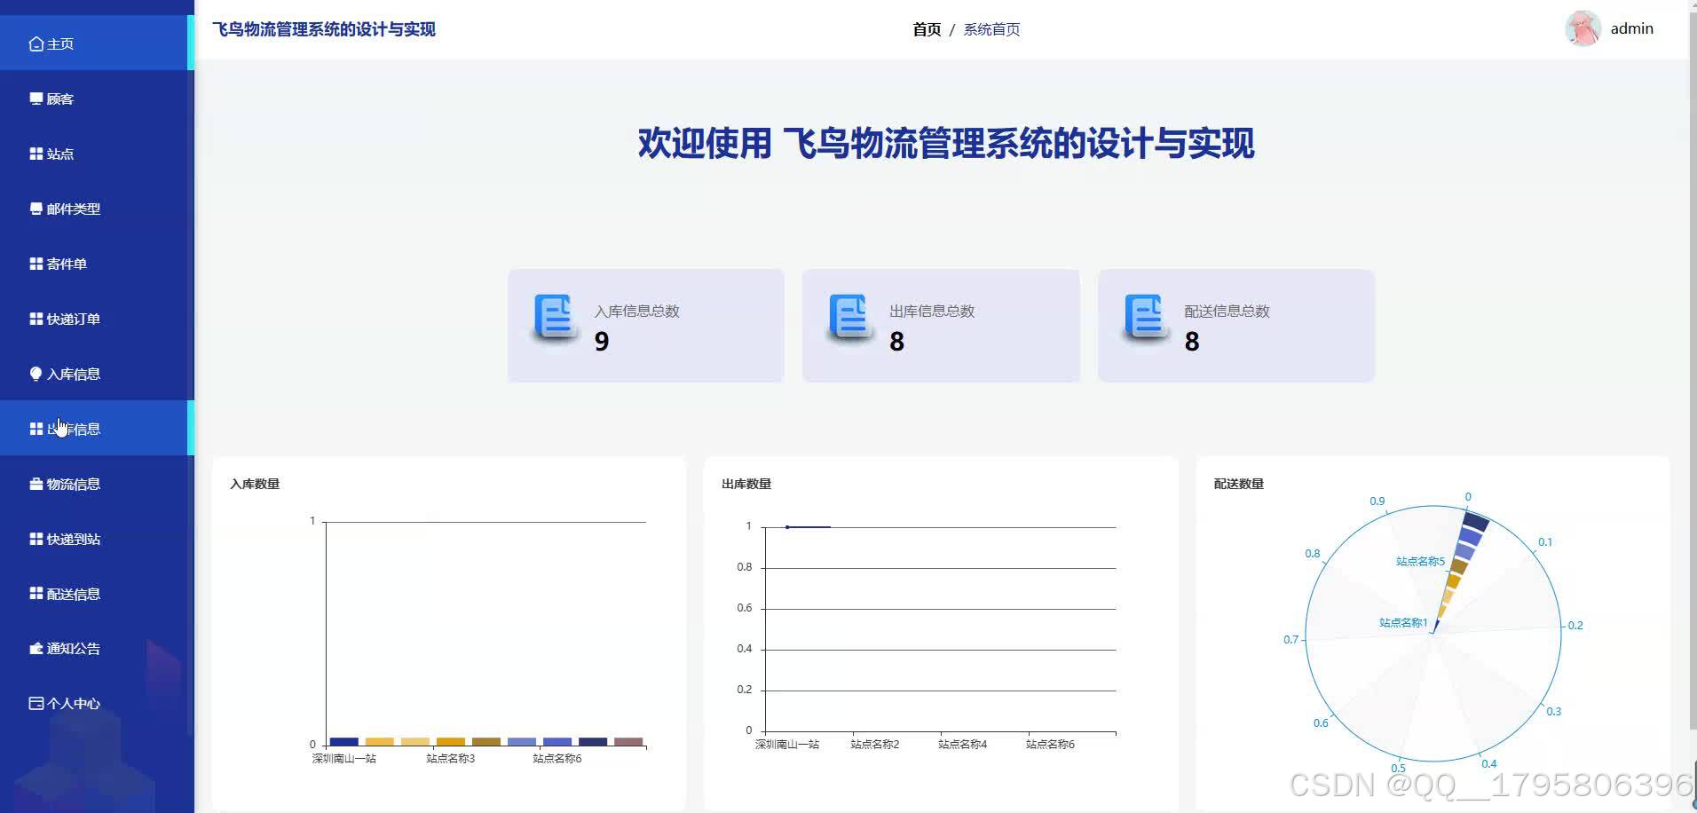Click the 站点 site management icon

tap(34, 153)
